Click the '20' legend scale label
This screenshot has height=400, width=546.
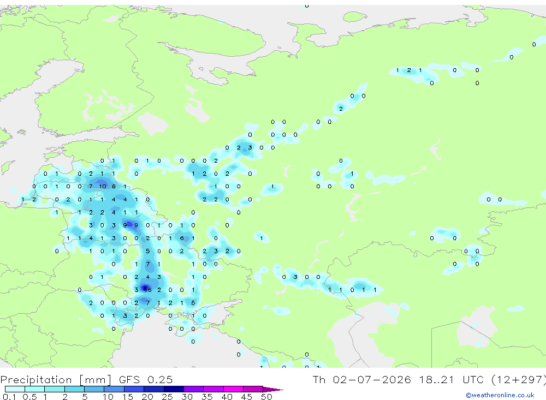click(x=147, y=397)
